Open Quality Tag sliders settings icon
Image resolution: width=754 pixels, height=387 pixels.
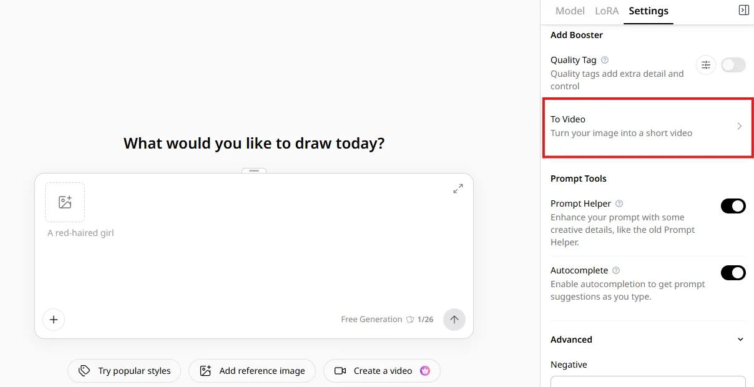(x=706, y=65)
